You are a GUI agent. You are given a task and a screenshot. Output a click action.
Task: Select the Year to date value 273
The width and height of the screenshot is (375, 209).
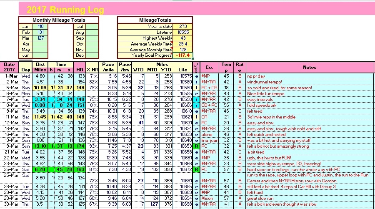pyautogui.click(x=182, y=26)
